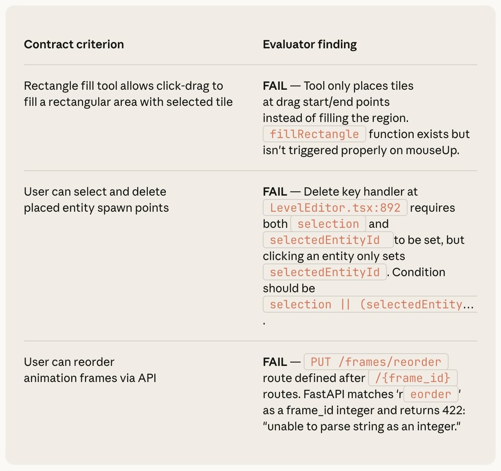This screenshot has width=501, height=471.
Task: Click the selectedEntityId chip before 'to be set'
Action: click(328, 240)
